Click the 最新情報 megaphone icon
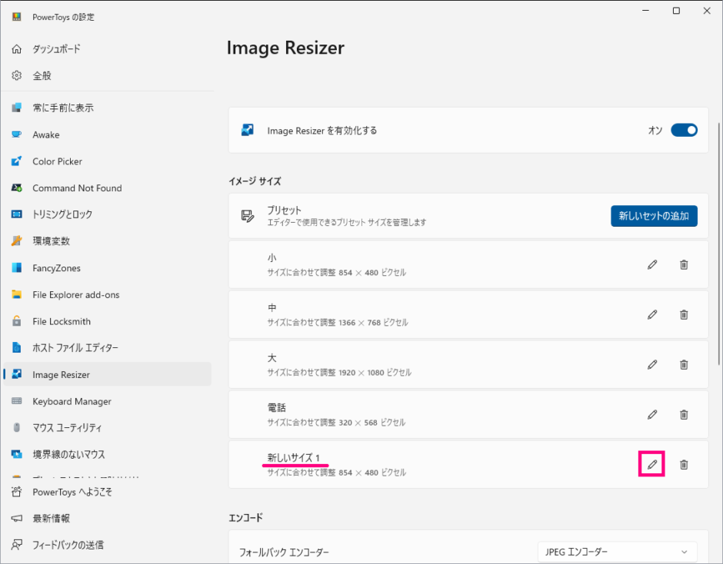Image resolution: width=723 pixels, height=564 pixels. tap(17, 519)
